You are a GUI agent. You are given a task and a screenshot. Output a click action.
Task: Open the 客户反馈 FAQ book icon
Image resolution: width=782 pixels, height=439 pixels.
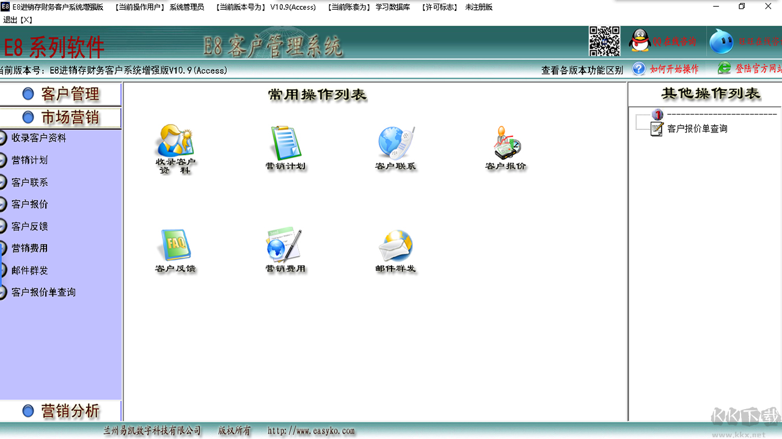[x=175, y=245]
